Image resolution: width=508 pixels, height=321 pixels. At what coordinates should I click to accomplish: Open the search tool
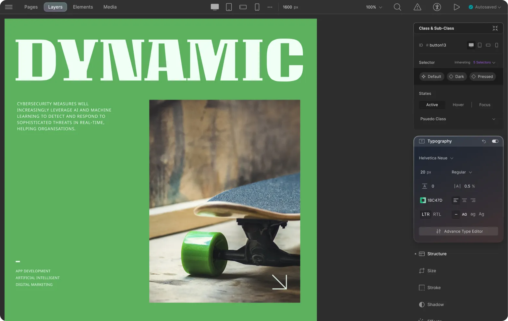[397, 7]
